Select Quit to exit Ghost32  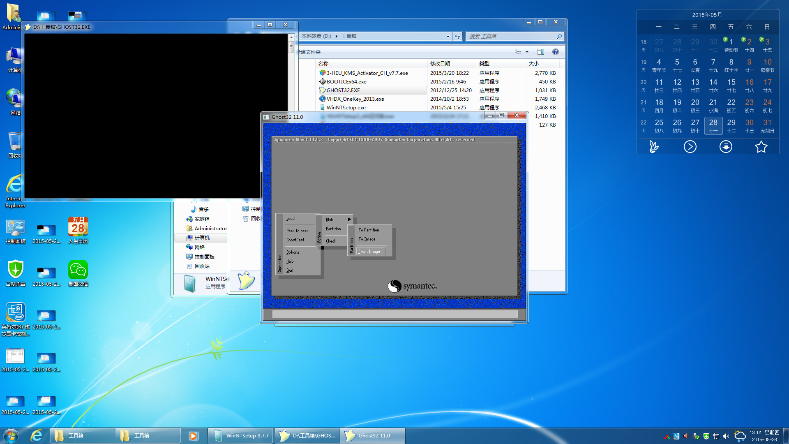[x=291, y=270]
